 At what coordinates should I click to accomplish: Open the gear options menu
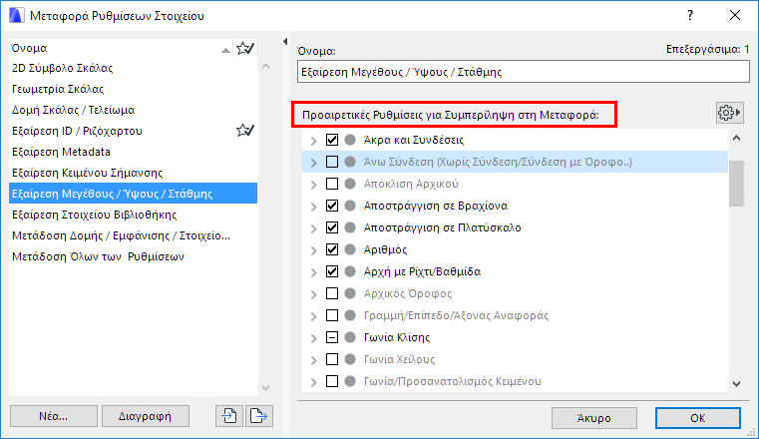(x=730, y=113)
